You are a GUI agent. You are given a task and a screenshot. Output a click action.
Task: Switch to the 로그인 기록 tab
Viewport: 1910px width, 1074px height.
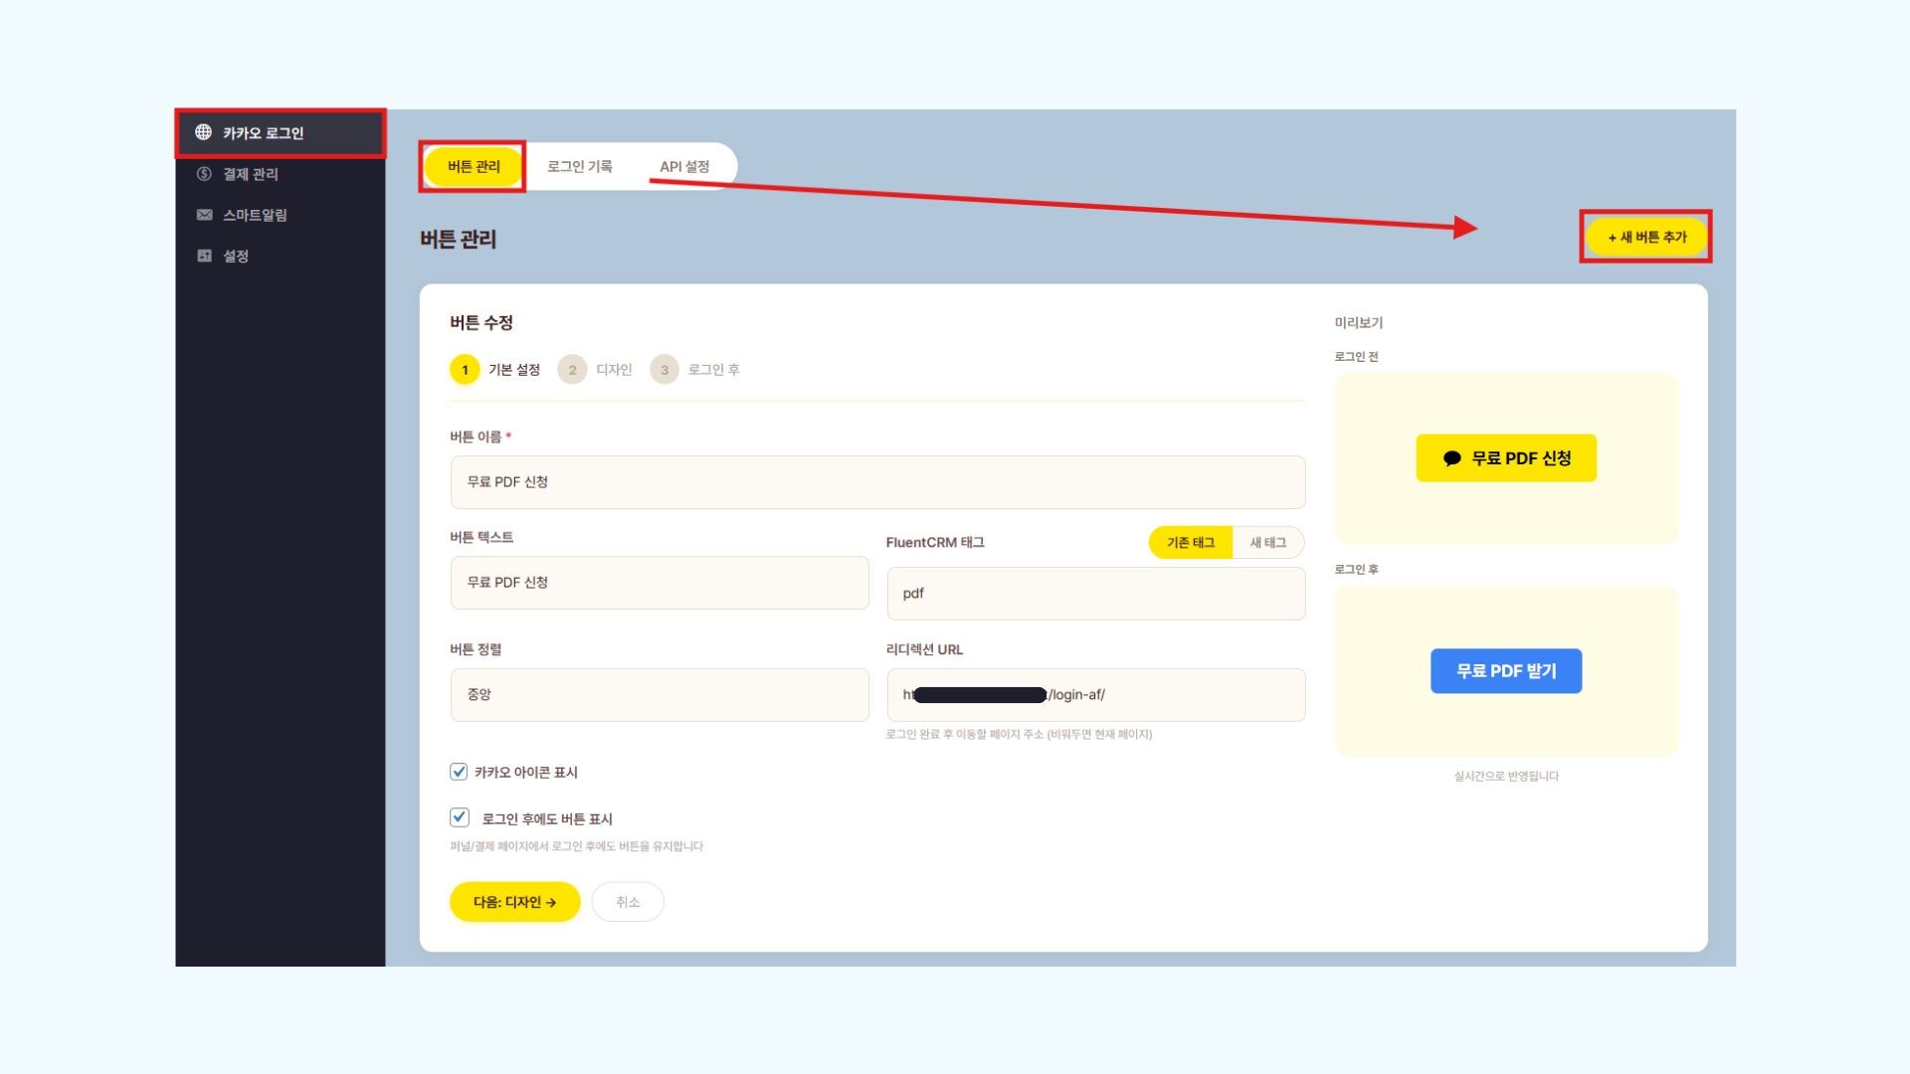point(579,166)
